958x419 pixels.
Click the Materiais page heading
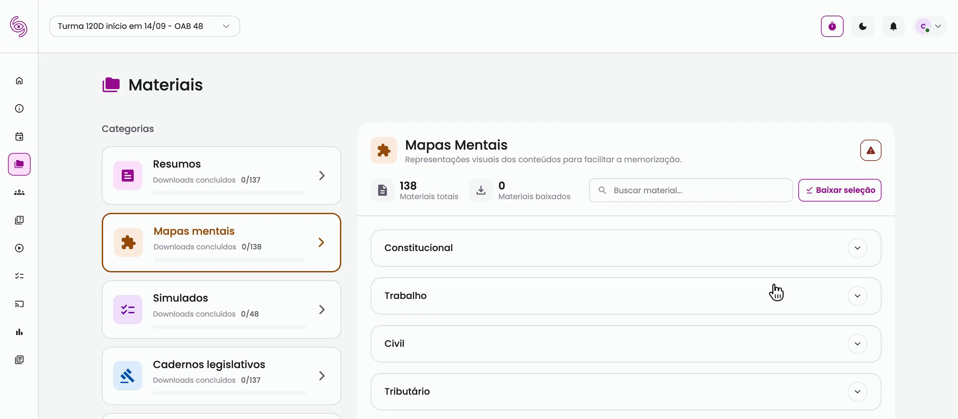click(x=166, y=85)
